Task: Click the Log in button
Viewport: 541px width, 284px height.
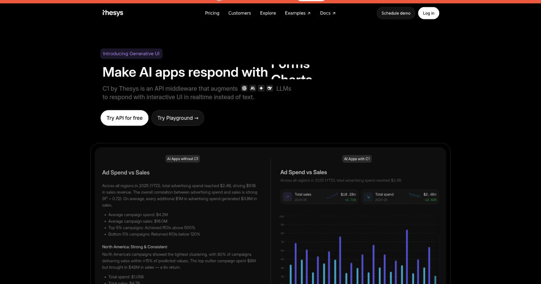Action: click(x=428, y=13)
